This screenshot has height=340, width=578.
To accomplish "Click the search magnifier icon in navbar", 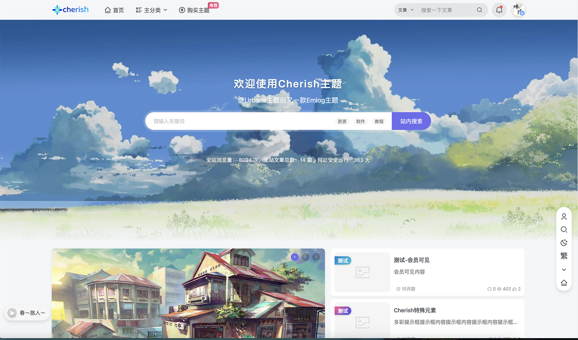I will click(479, 10).
